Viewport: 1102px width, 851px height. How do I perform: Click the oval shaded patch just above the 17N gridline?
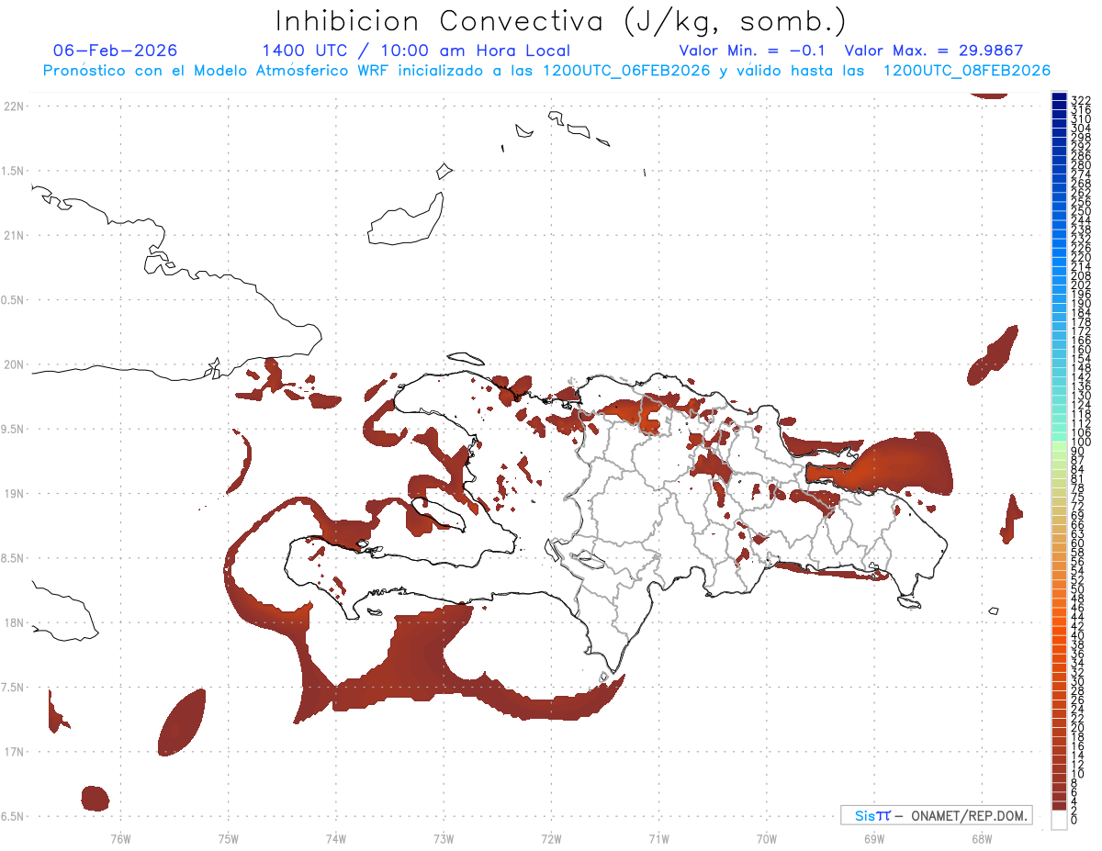click(x=182, y=722)
